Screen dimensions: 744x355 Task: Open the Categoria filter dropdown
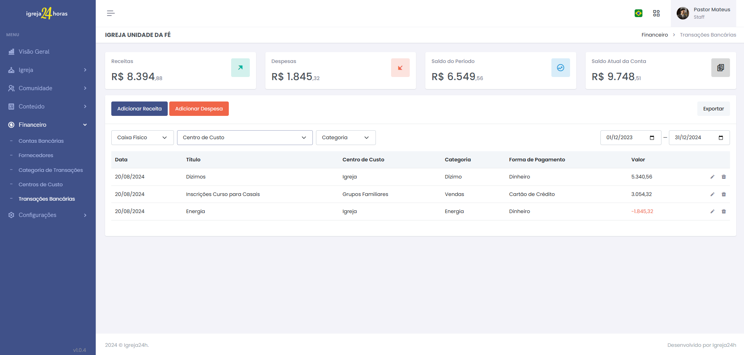[346, 138]
